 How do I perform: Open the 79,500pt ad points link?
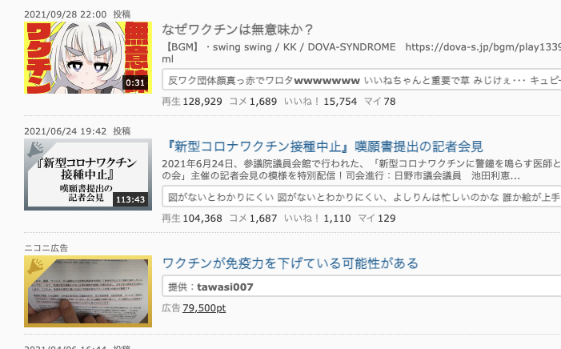coord(204,308)
